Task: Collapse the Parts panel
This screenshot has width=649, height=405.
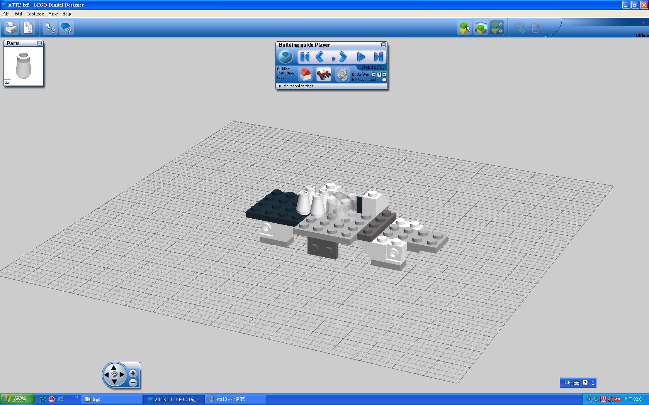Action: (x=39, y=43)
